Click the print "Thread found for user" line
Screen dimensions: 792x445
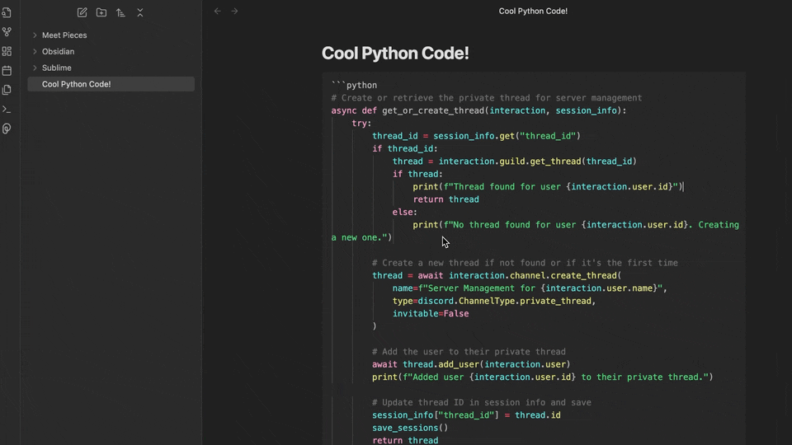pos(548,187)
